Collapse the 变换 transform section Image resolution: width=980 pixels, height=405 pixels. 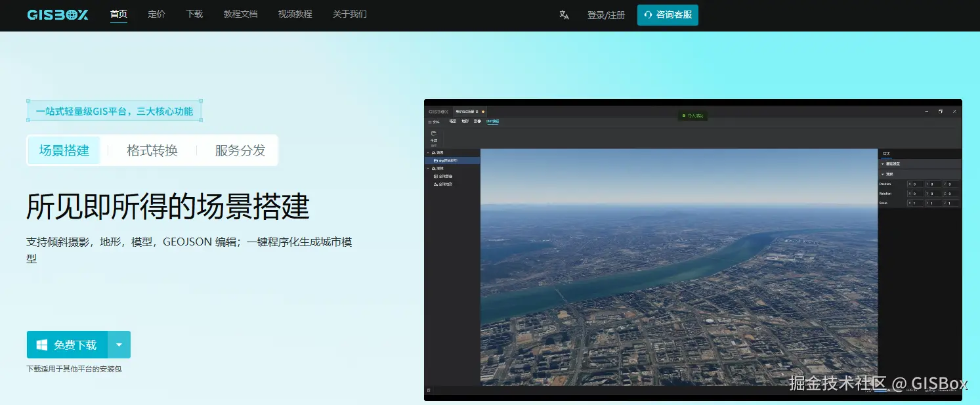(883, 174)
